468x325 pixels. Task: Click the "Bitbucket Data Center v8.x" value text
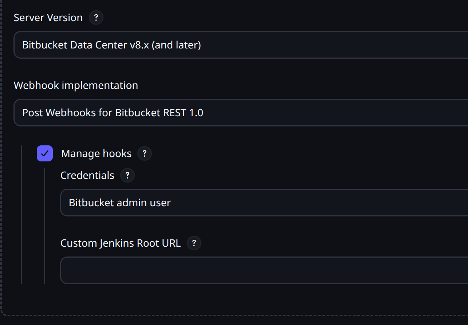click(111, 45)
